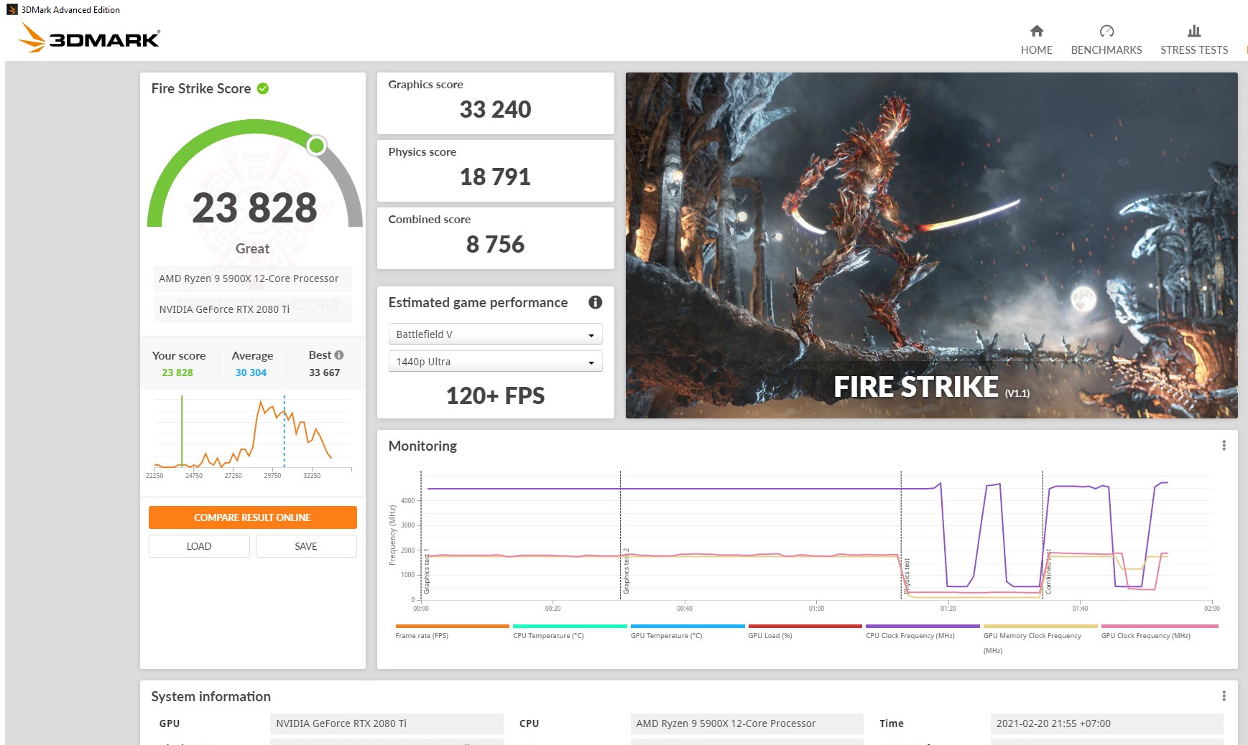Click the Monitoring frequency graph

[x=816, y=535]
